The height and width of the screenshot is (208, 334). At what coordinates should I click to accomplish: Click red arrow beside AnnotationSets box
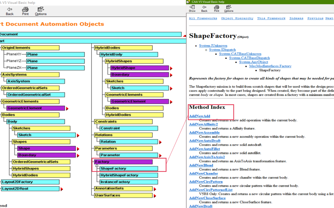click(x=155, y=189)
